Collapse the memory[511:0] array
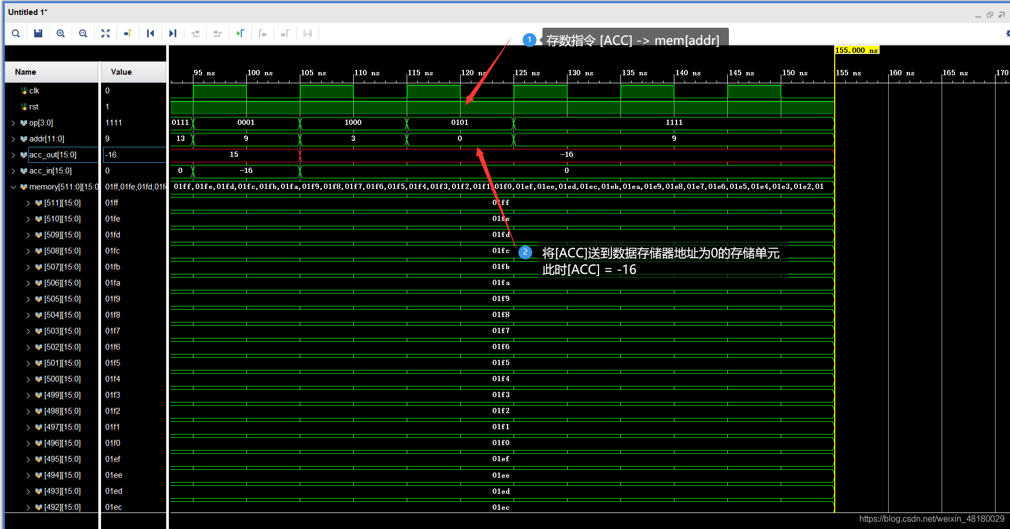Screen dimensions: 1010x529 pyautogui.click(x=13, y=187)
